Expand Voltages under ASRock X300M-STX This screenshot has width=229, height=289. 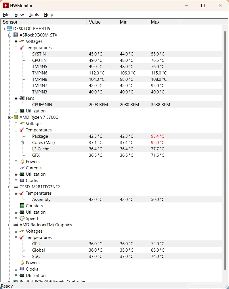[16, 41]
